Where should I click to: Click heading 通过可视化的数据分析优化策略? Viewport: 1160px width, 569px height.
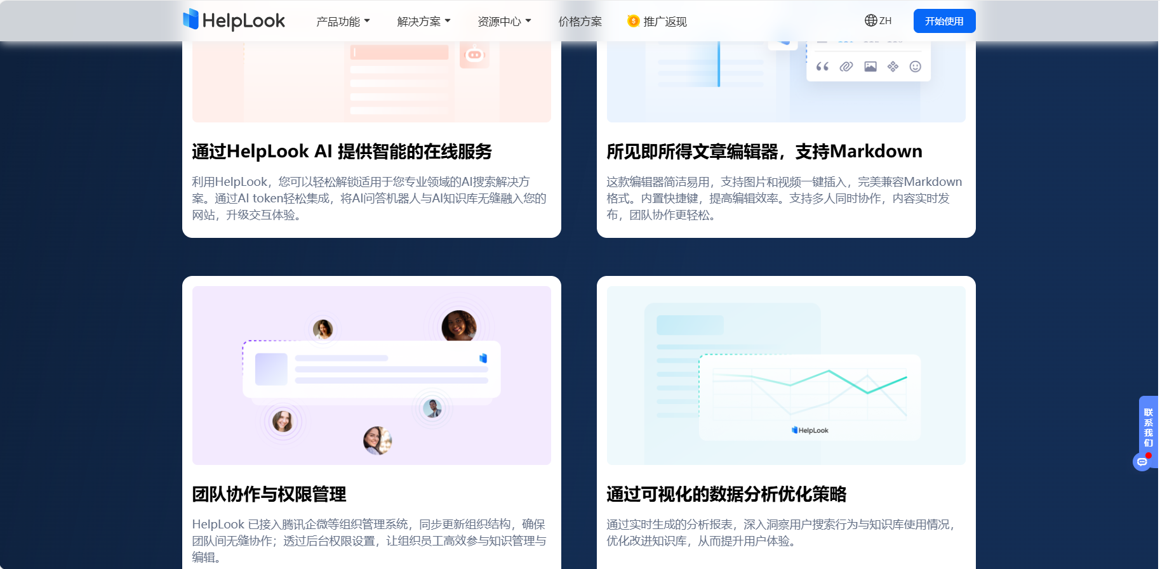tap(726, 494)
